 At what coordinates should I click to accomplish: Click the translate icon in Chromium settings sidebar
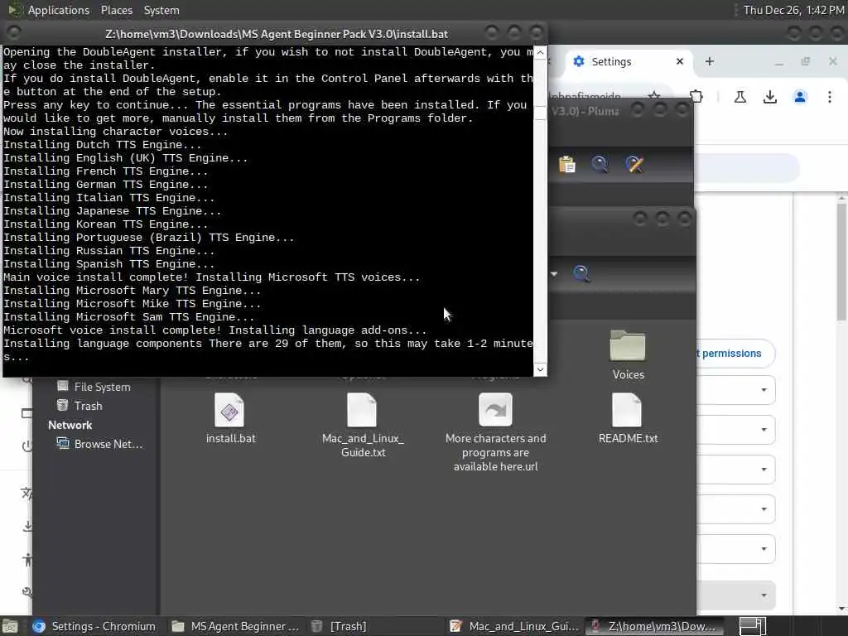click(26, 493)
